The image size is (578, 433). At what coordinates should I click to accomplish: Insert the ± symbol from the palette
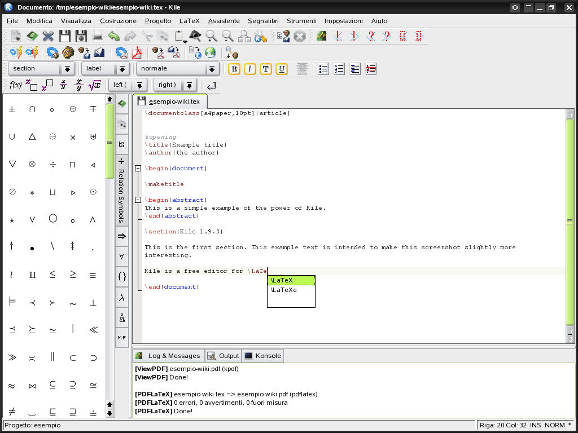point(12,109)
